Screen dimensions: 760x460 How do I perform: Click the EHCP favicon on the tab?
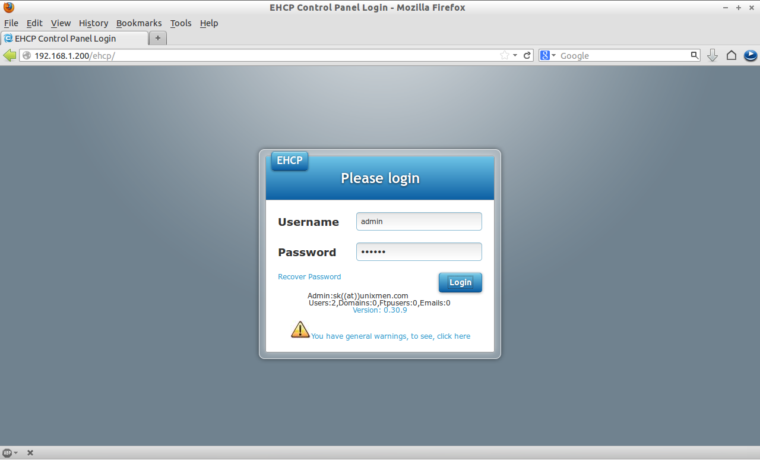pos(8,38)
